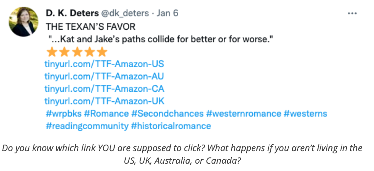Visit the TTF-Amazon-CA tinyurl link
Image resolution: width=374 pixels, height=171 pixels.
104,89
